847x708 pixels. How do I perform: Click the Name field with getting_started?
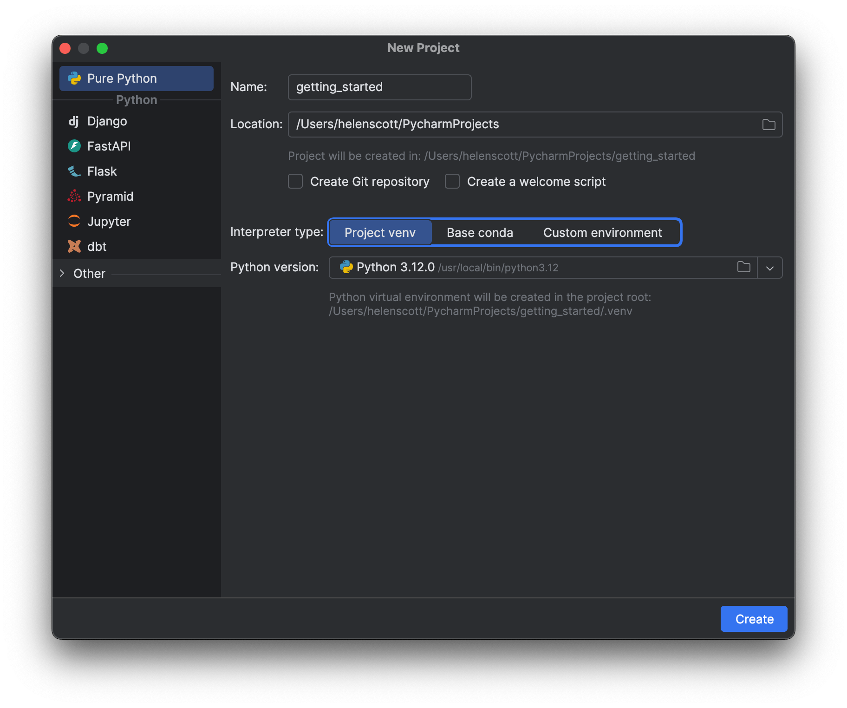click(x=379, y=87)
